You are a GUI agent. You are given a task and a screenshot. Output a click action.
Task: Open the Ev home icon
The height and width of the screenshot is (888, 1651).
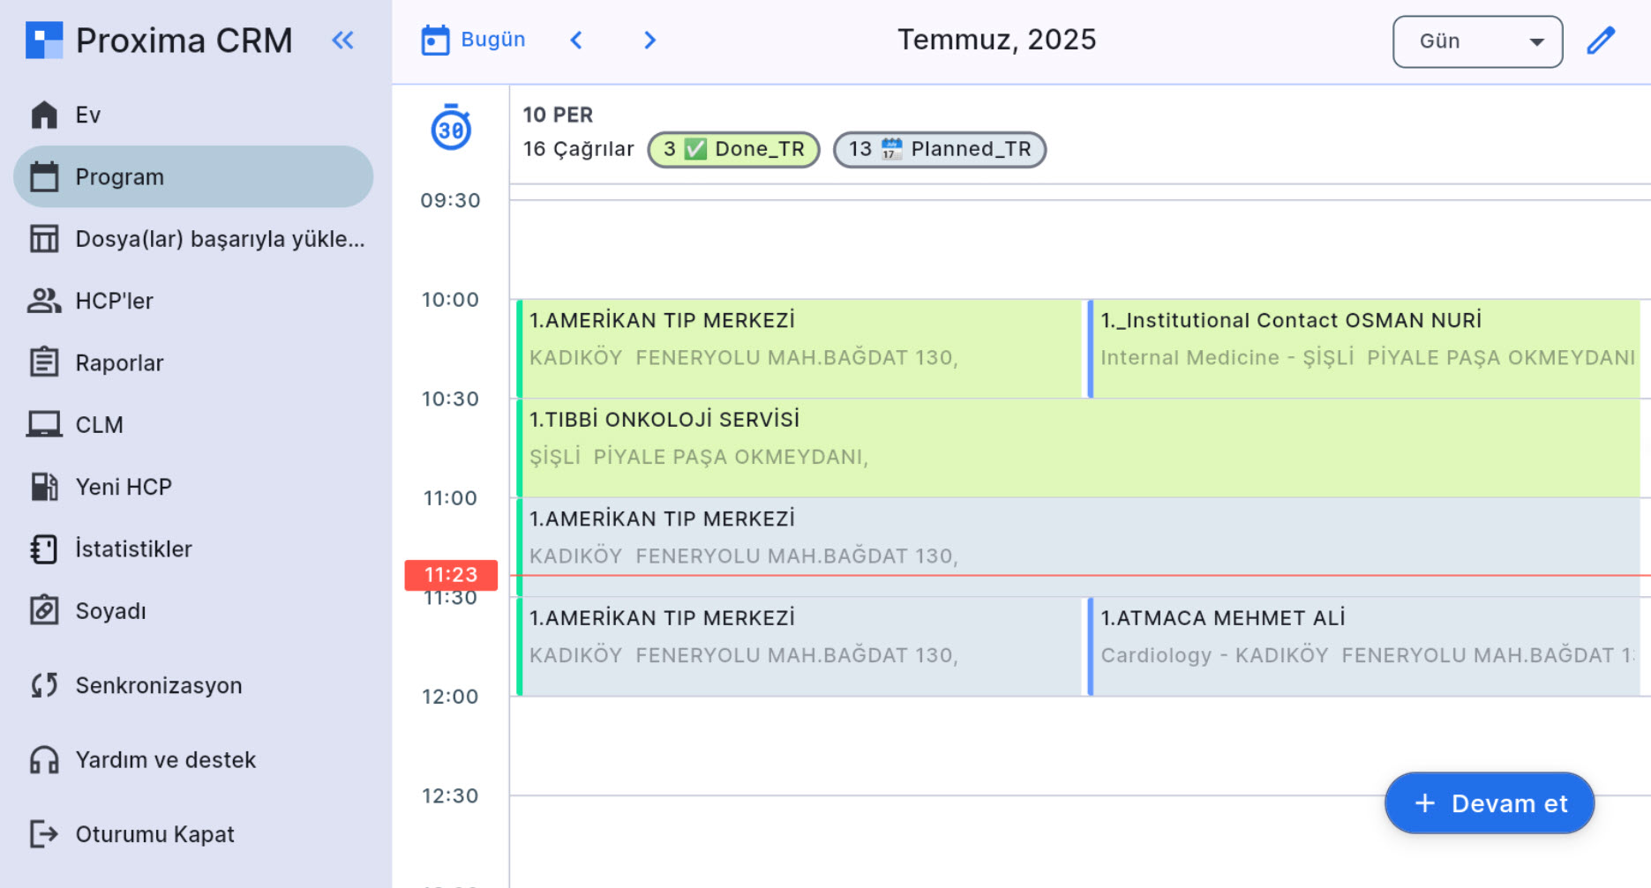click(x=44, y=115)
